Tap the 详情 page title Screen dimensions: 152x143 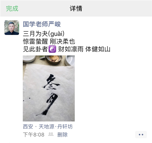(76, 9)
